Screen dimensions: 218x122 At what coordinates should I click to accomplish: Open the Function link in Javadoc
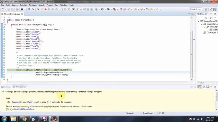32,102
